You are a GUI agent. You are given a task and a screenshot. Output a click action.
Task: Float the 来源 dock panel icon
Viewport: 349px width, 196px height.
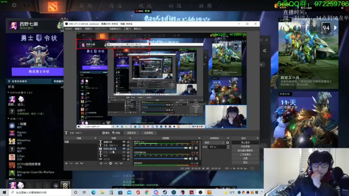(130, 138)
